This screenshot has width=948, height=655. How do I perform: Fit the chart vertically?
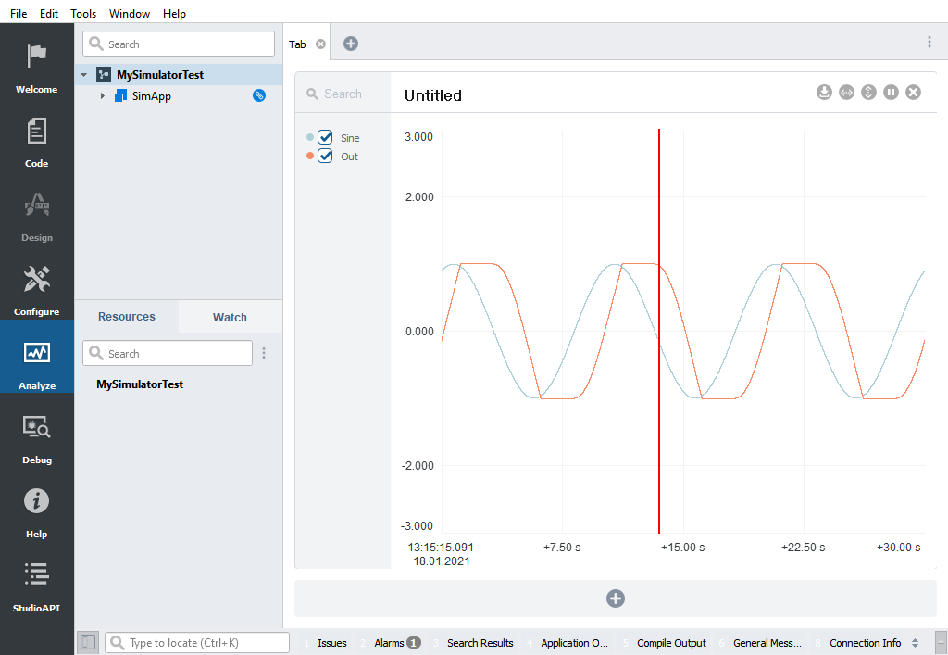click(x=868, y=92)
